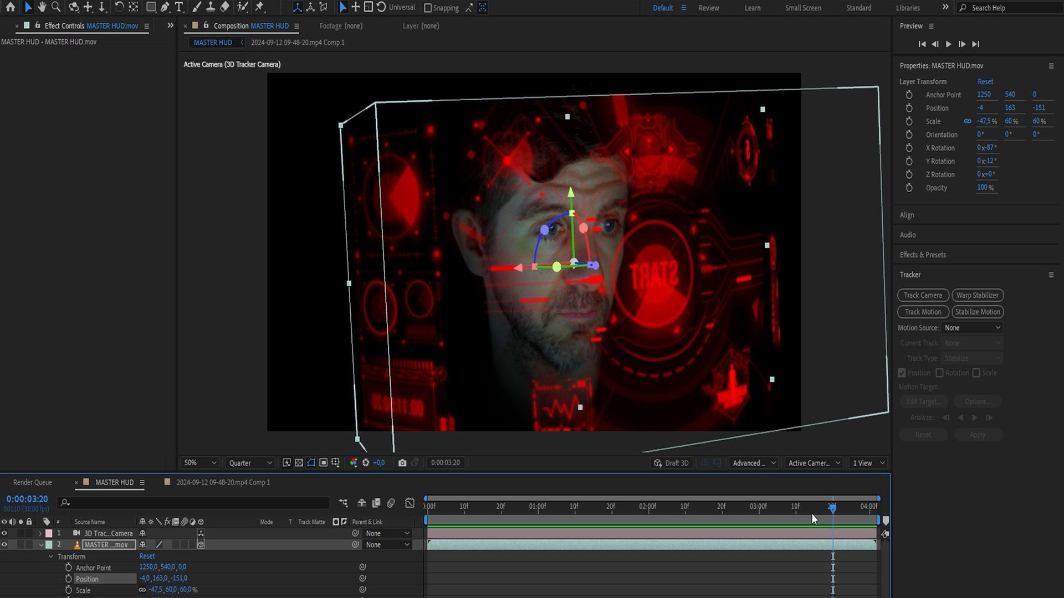Collapse the Transform property group

[x=51, y=556]
